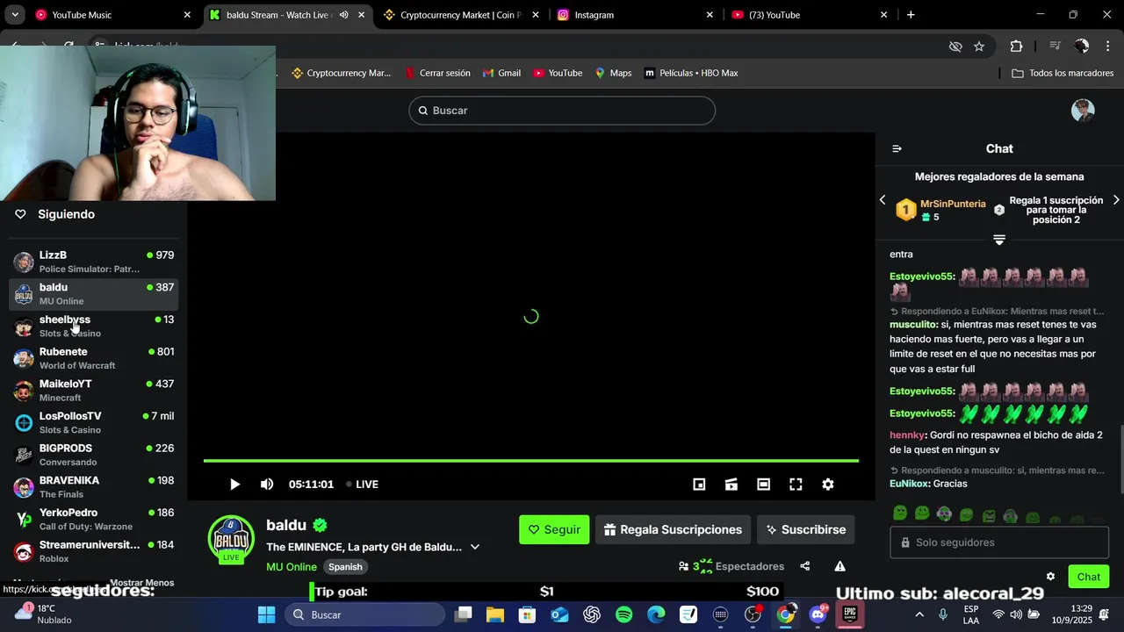Open baldu's channel avatar
Screen dimensions: 1124x632
(x=231, y=538)
